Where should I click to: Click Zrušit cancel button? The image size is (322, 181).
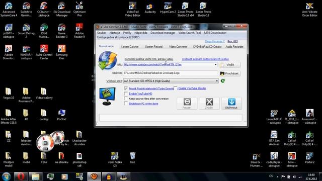[209, 103]
